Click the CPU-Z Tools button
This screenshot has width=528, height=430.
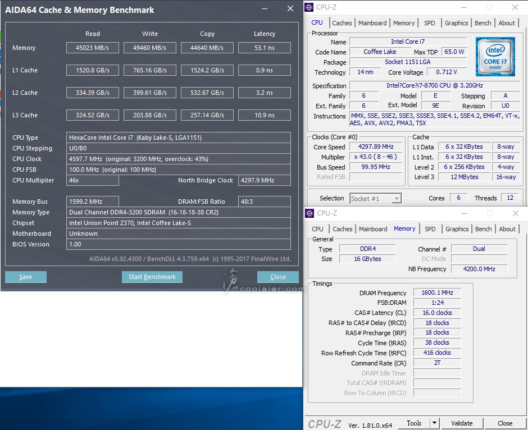pyautogui.click(x=414, y=423)
